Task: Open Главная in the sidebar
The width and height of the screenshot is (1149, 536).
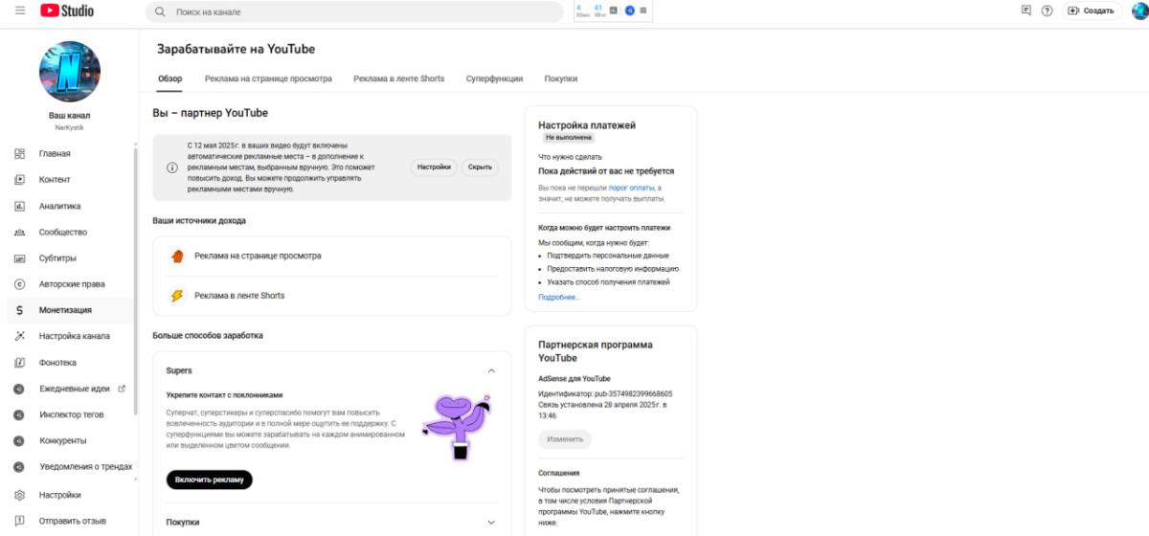Action: [x=69, y=153]
